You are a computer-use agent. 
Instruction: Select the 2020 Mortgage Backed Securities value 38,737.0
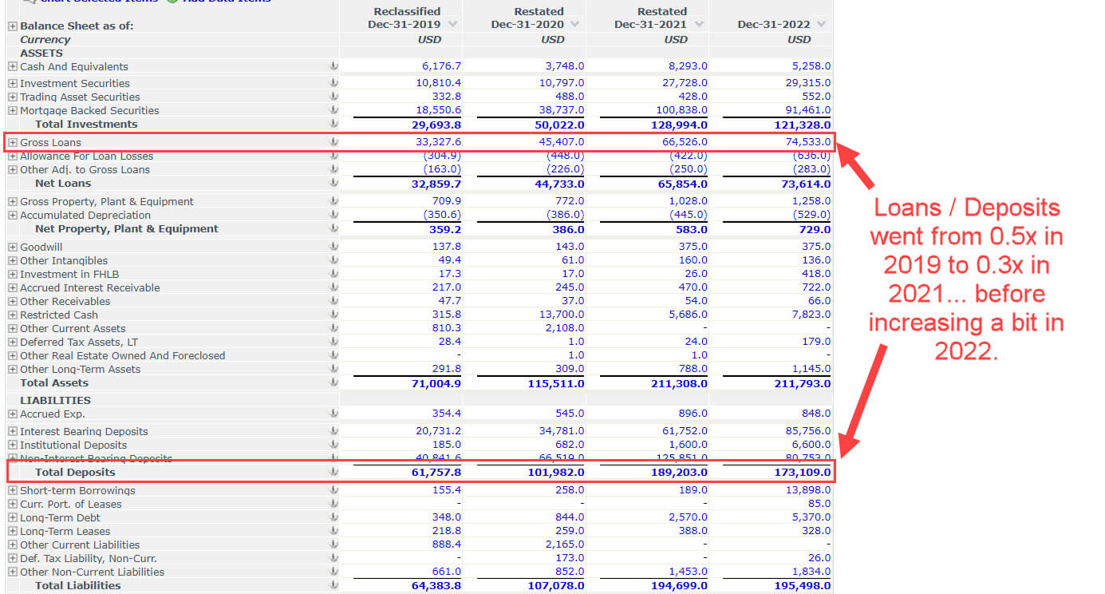point(562,110)
